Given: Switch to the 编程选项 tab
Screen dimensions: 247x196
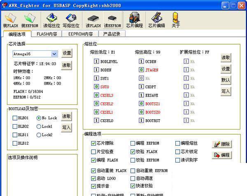Looking at the screenshot, I should pyautogui.click(x=17, y=34).
